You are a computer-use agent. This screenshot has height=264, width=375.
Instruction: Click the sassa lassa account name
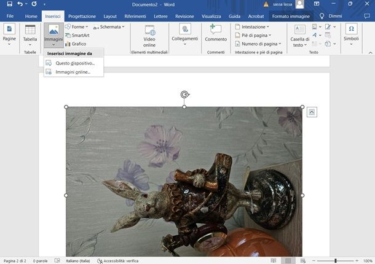tap(282, 4)
